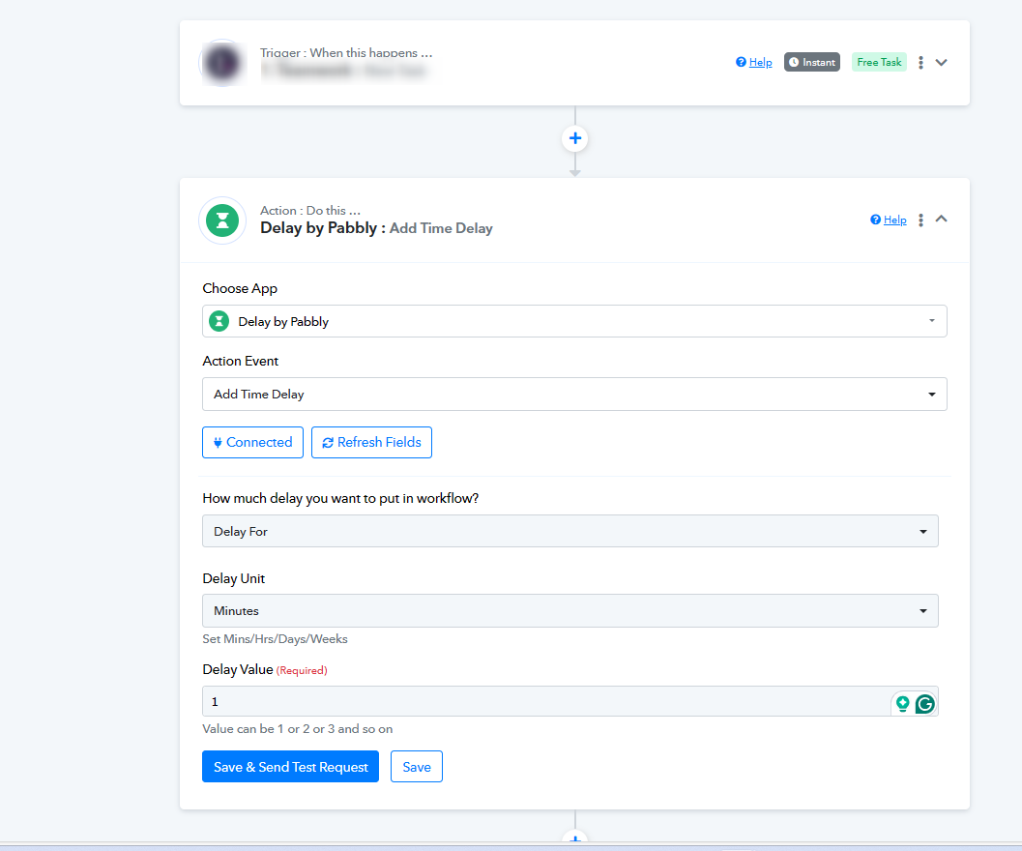Image resolution: width=1022 pixels, height=851 pixels.
Task: Click Save & Send Test Request
Action: tap(291, 767)
